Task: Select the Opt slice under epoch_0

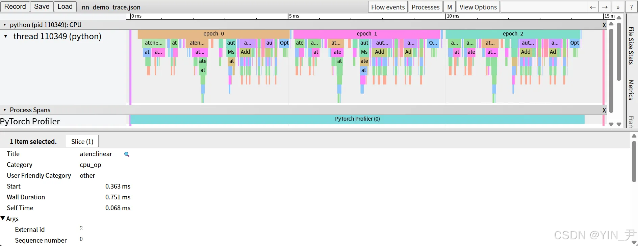Action: point(284,43)
